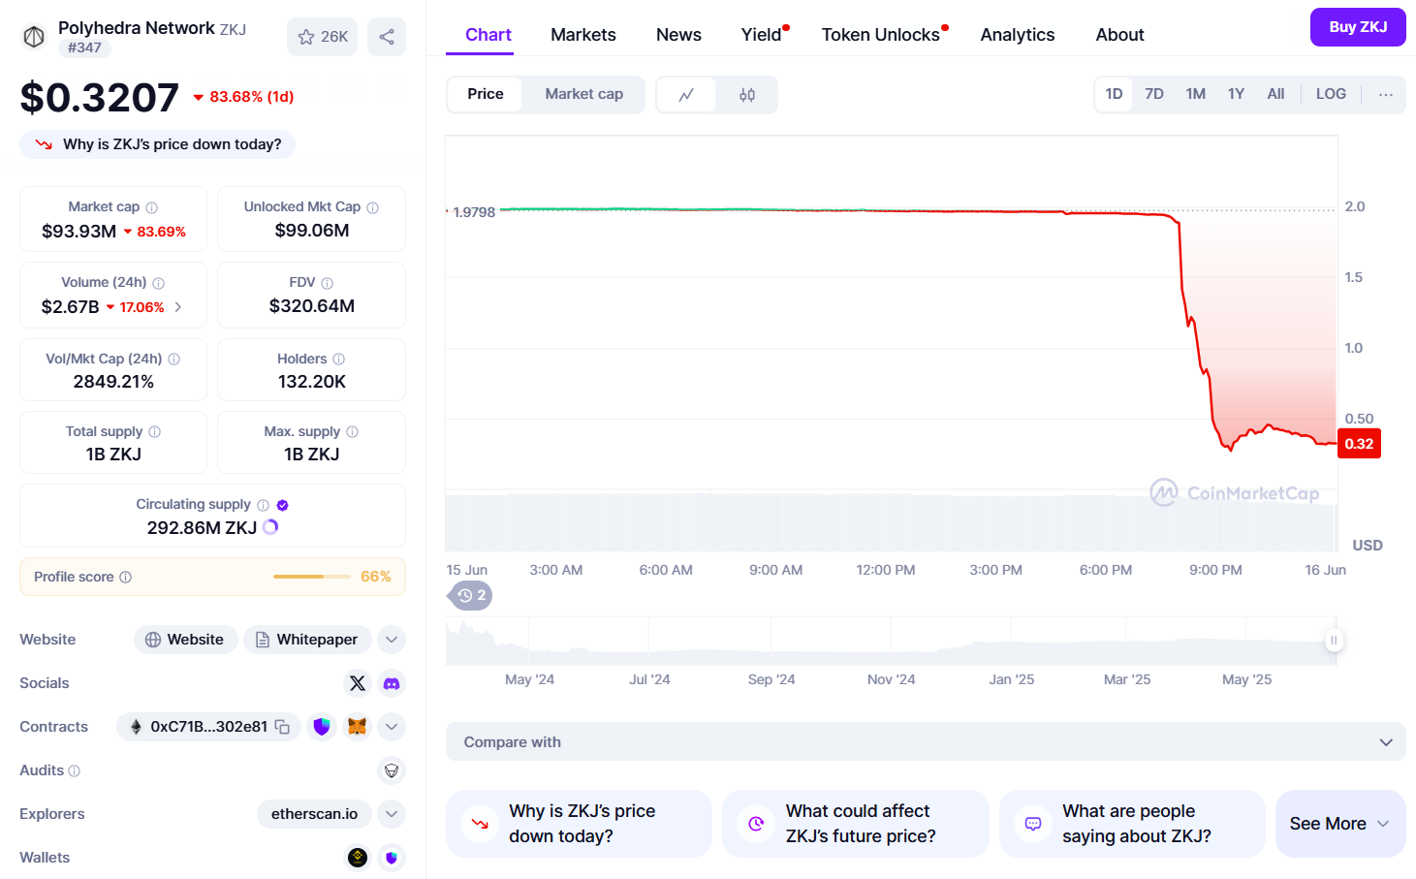Click the Buy ZKJ button
Viewport: 1416px width, 879px height.
pyautogui.click(x=1357, y=27)
